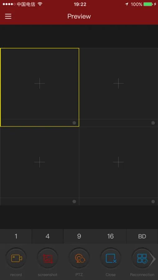Toggle status dot in top-left pane

[74, 123]
